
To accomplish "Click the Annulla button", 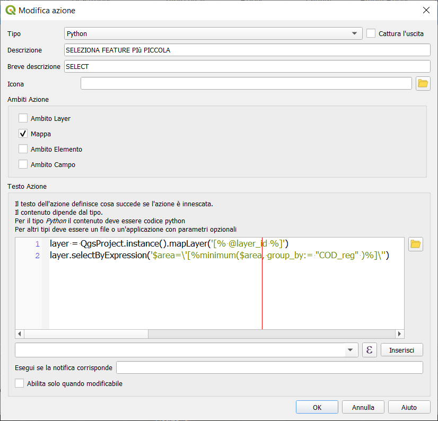I will coord(363,408).
